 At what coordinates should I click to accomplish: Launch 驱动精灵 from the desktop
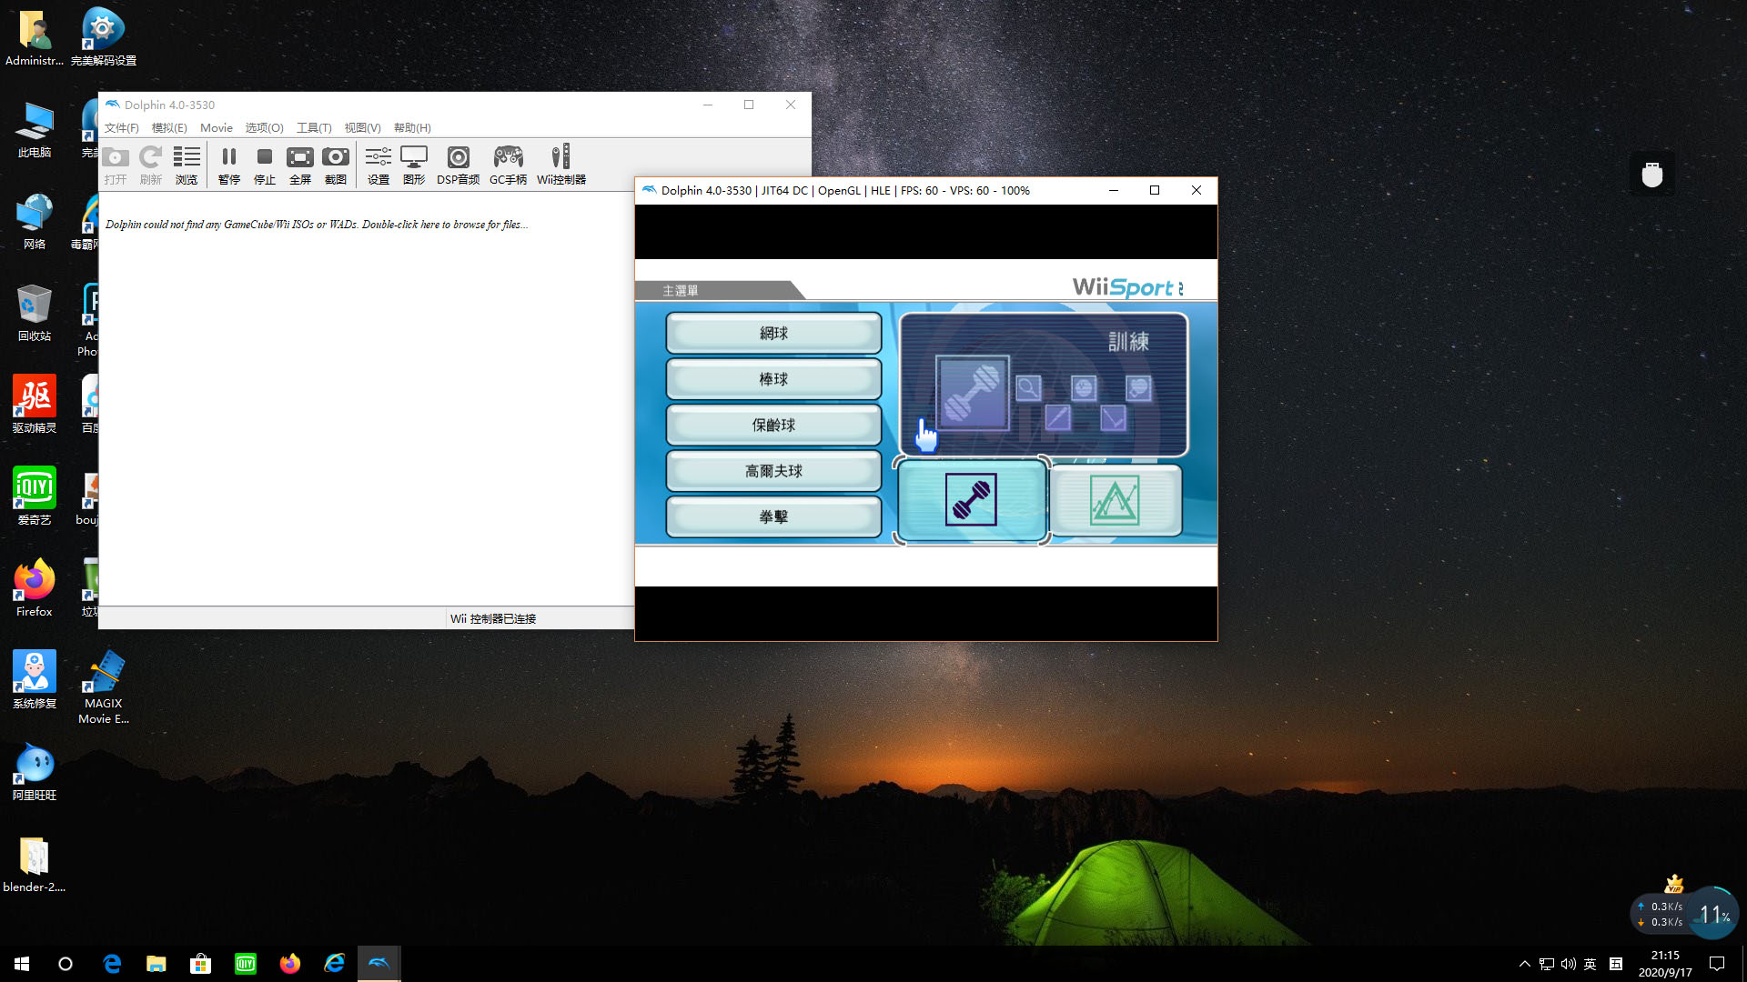tap(35, 406)
